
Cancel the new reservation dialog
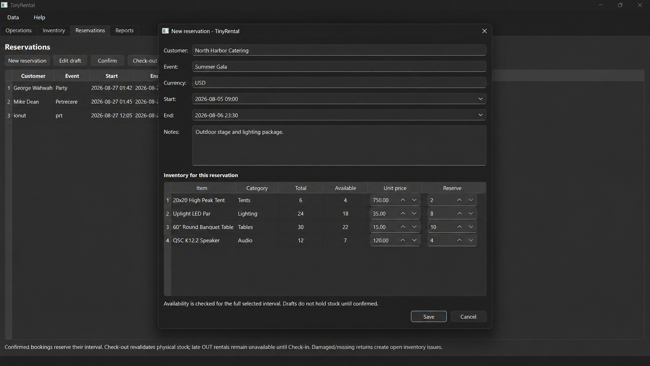[x=468, y=317]
